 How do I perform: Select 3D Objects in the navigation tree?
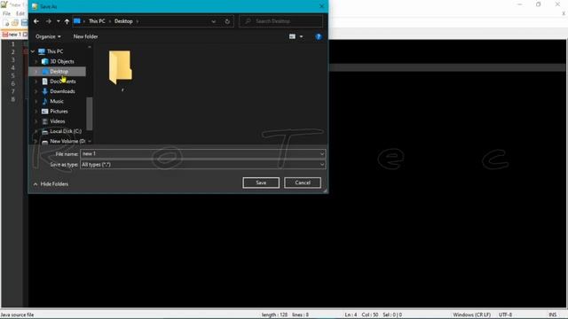click(61, 61)
